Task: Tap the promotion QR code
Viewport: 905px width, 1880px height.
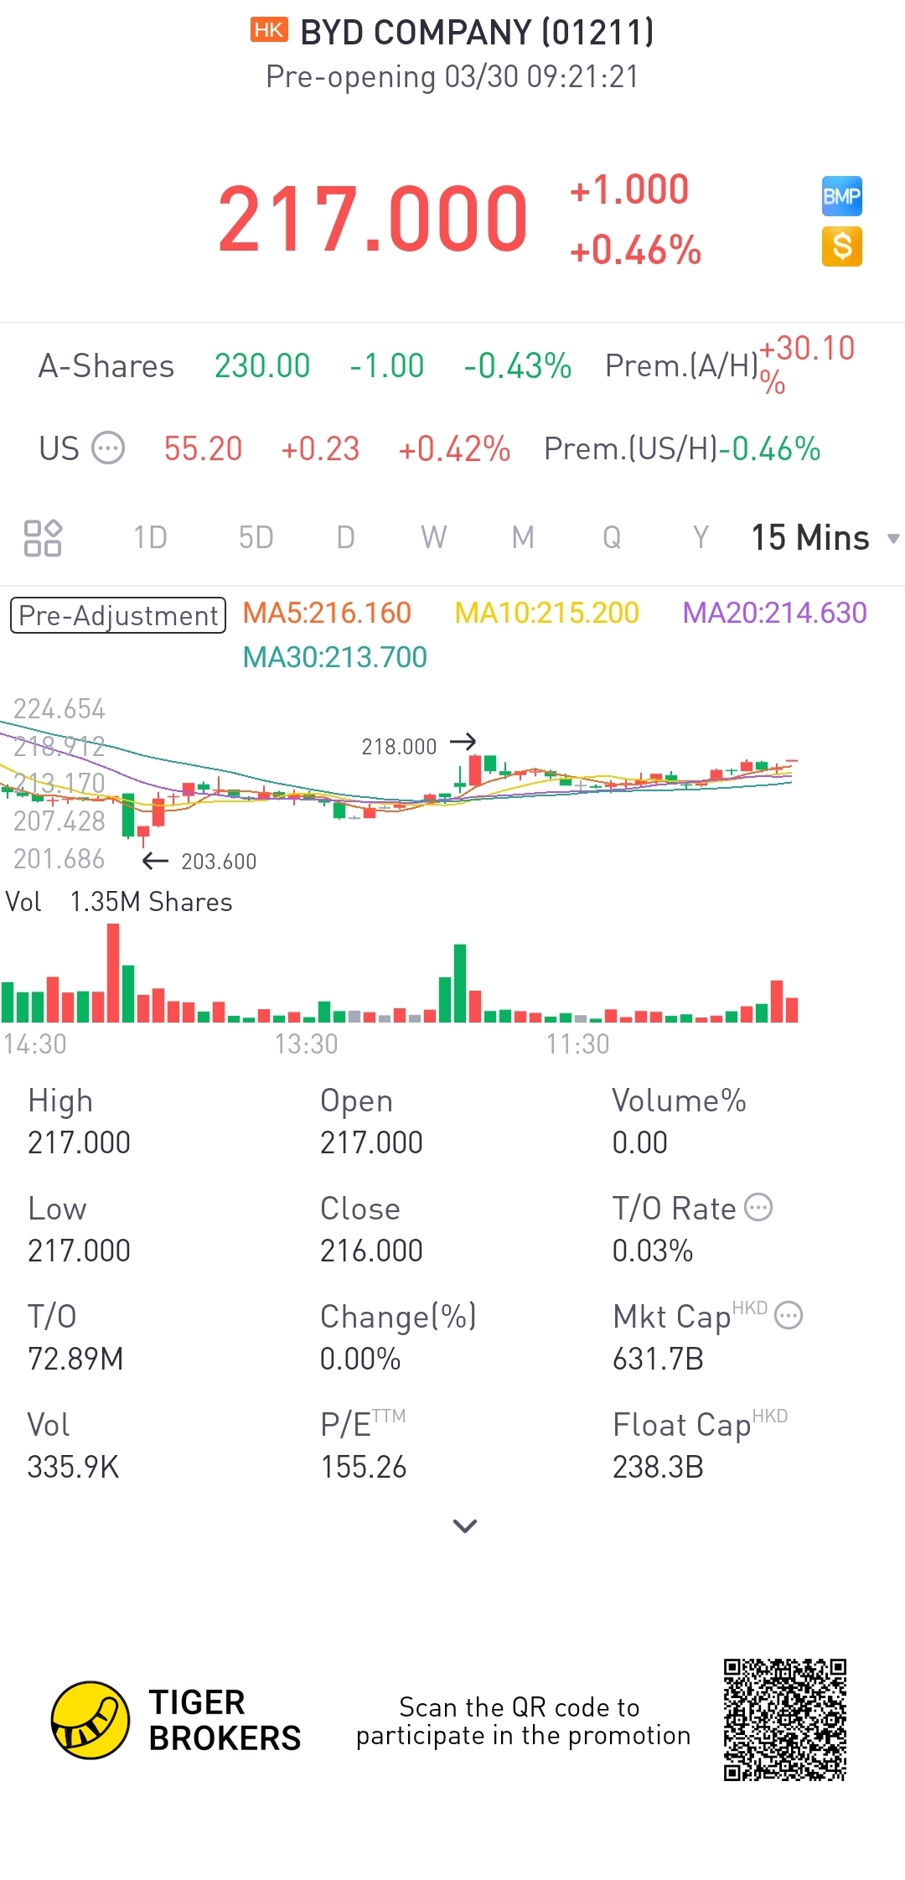Action: point(785,1720)
